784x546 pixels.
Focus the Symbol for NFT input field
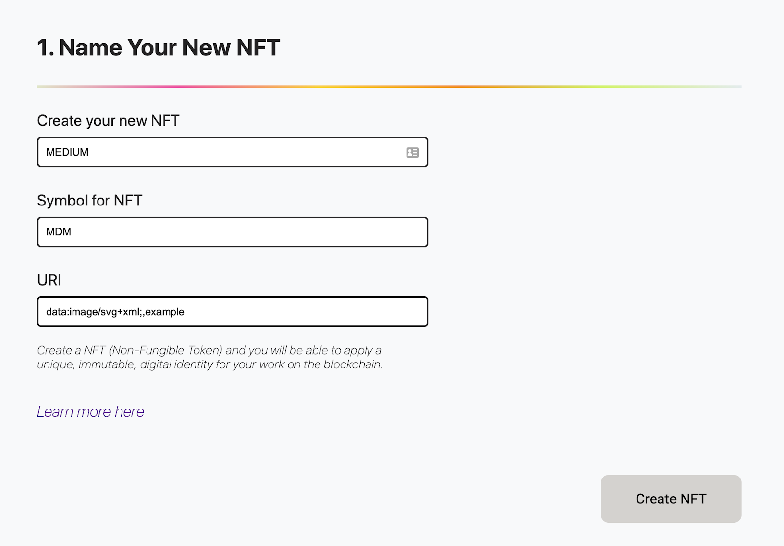pos(232,232)
